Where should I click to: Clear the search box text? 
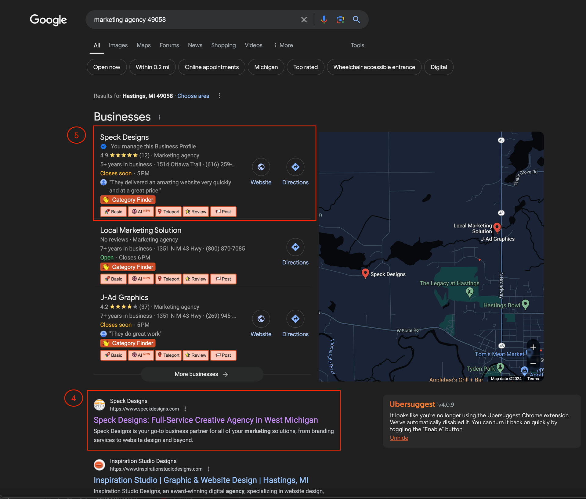point(304,20)
